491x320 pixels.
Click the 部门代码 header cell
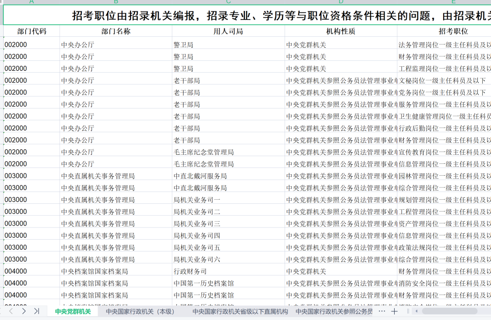pos(31,31)
